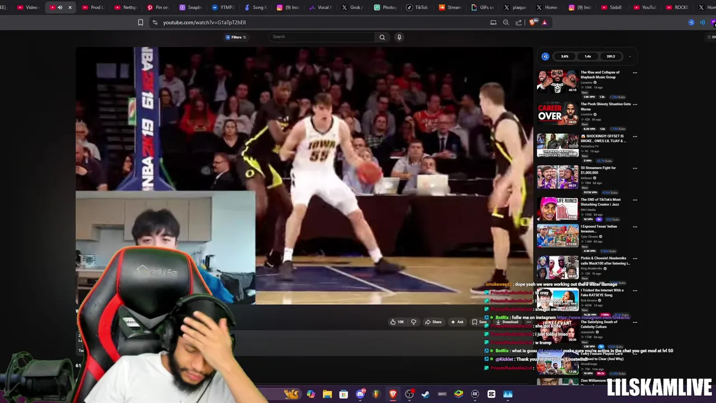Click the share page icon in address bar
716x403 pixels.
coord(519,22)
